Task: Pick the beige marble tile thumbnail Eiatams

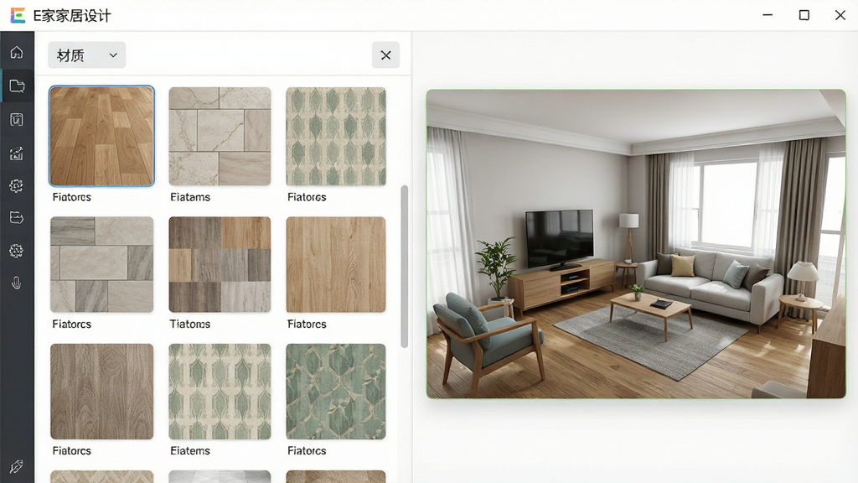Action: [220, 136]
